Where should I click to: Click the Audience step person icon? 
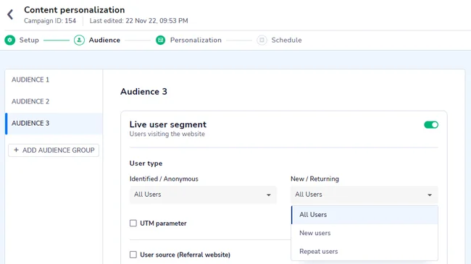79,40
